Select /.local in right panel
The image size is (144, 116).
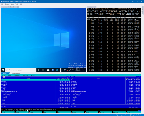tap(105, 87)
